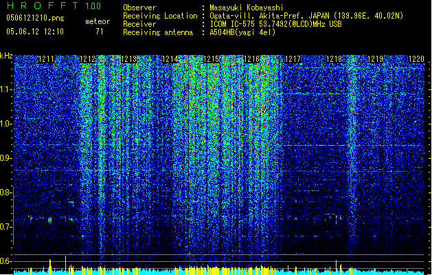
Task: Click the 1216 time marker
Action: (x=252, y=59)
